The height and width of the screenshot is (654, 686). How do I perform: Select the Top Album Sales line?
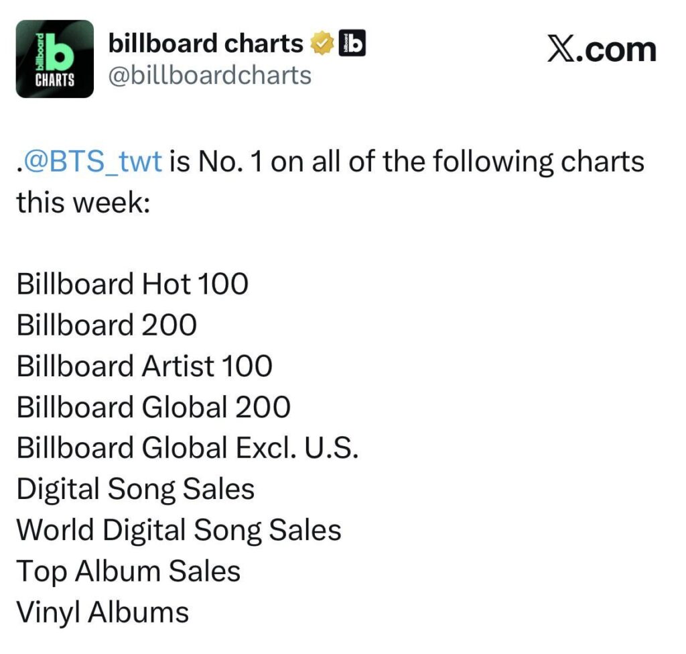pos(129,571)
